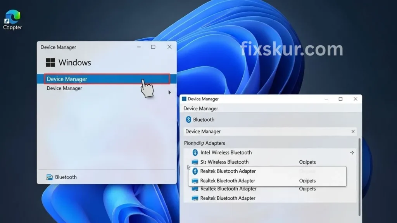Collapse the Pionhofig Adapters category header
This screenshot has height=223, width=397.
click(204, 143)
